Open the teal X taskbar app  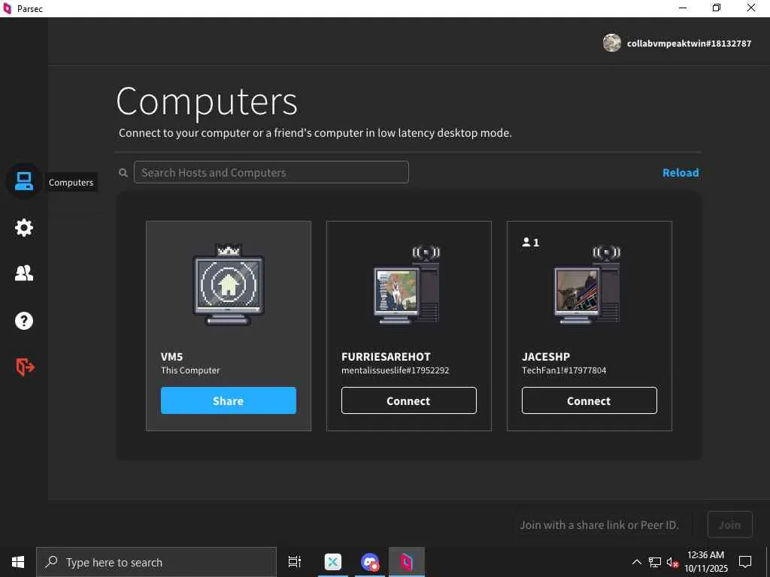point(333,562)
